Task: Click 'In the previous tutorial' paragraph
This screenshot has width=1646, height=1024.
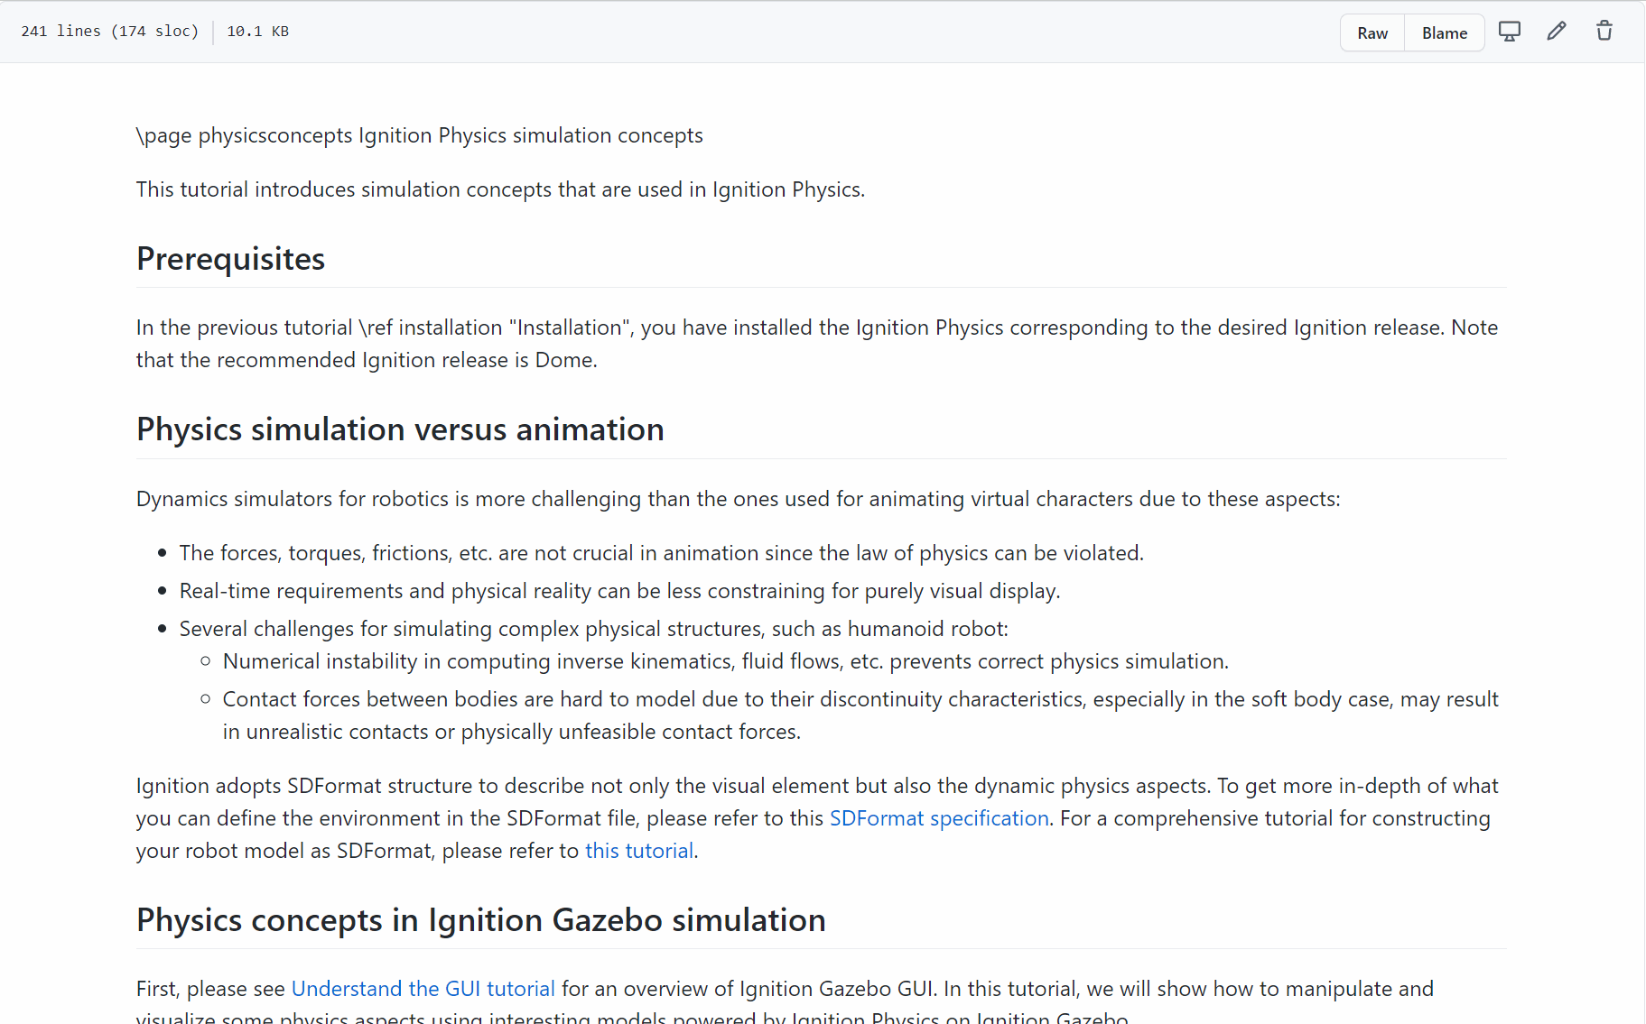Action: 817,344
